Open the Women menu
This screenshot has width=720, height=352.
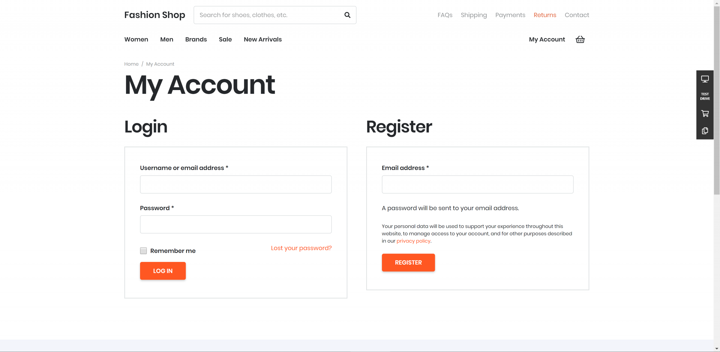[136, 39]
